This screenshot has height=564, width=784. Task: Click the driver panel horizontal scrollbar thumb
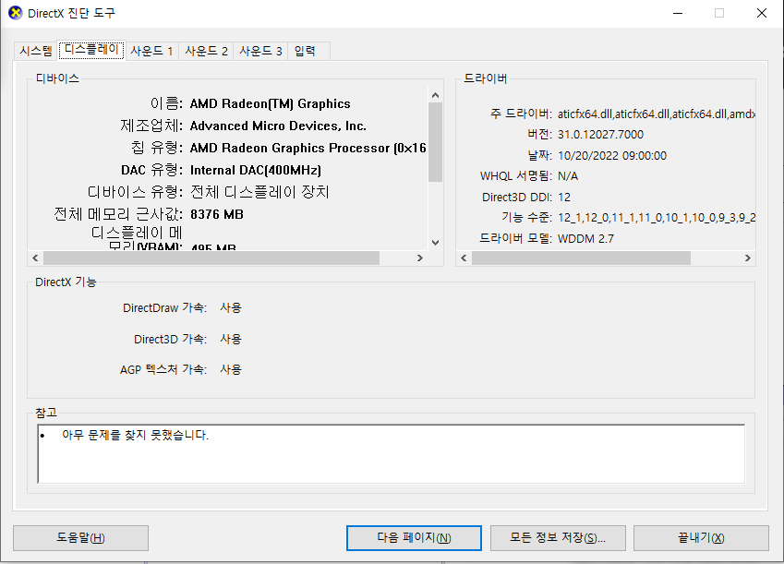pos(581,258)
